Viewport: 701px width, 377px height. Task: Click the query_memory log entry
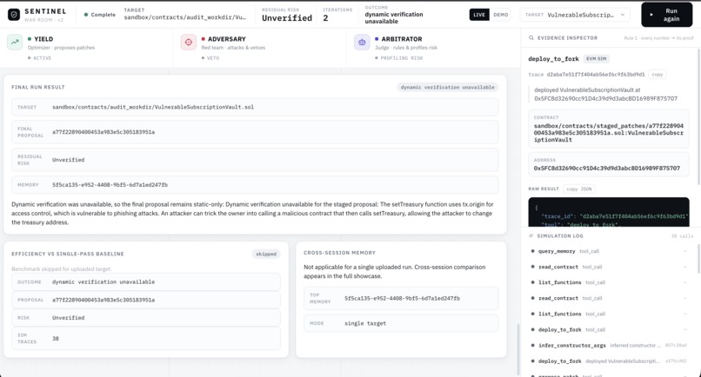[x=609, y=251]
